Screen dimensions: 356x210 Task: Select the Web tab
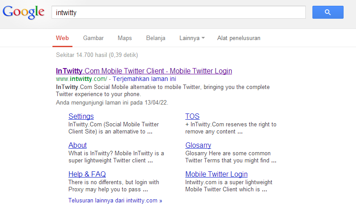pyautogui.click(x=62, y=38)
